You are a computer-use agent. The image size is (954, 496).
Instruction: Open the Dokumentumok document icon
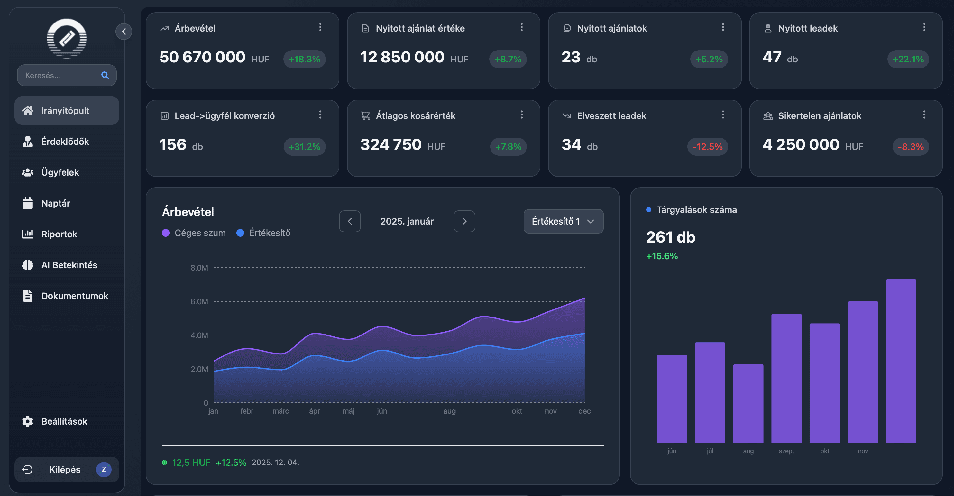click(x=28, y=296)
